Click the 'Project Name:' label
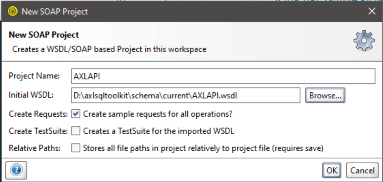 pyautogui.click(x=34, y=76)
